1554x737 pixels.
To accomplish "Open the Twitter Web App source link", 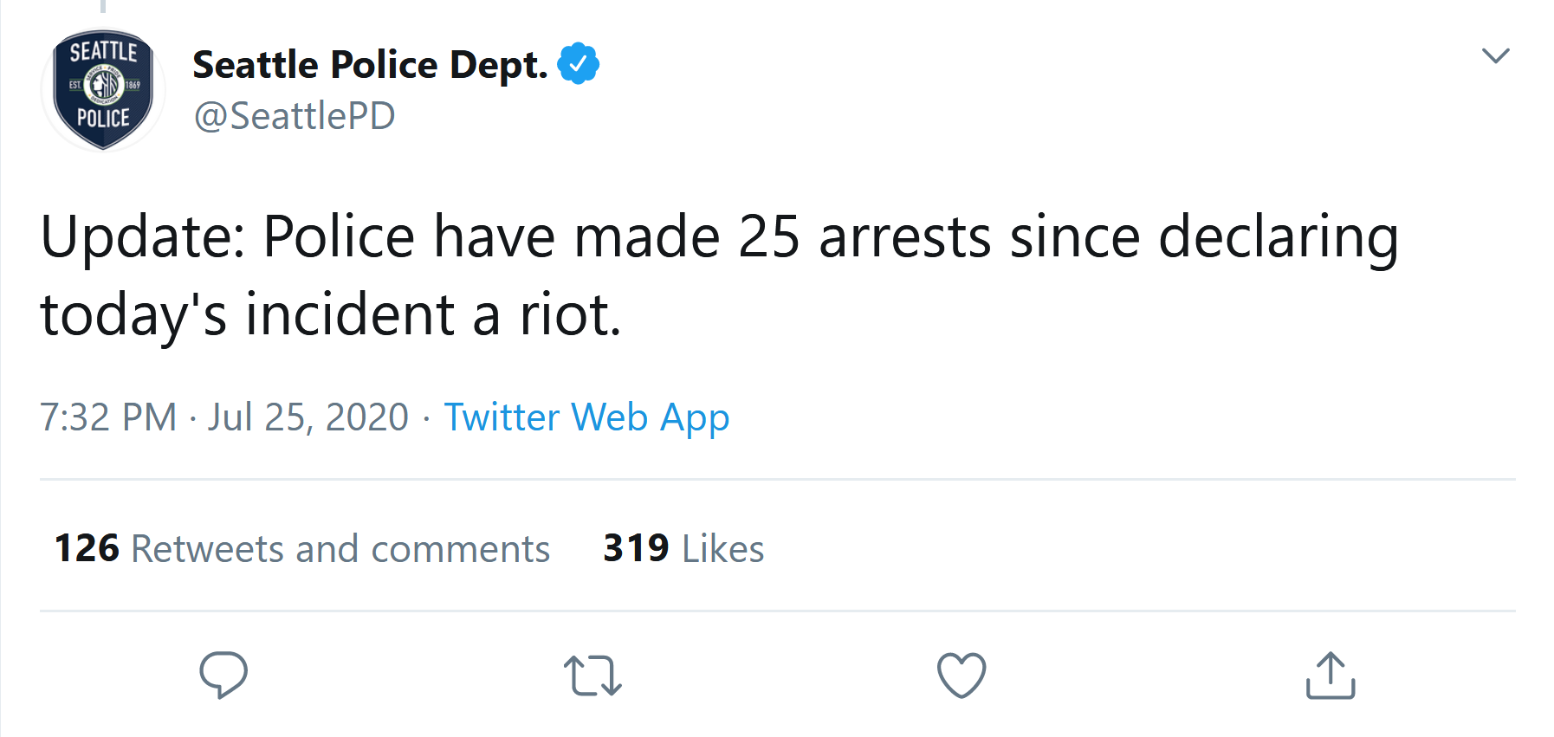I will 586,417.
